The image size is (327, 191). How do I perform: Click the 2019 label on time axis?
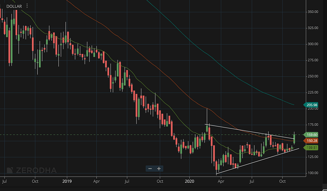point(67,181)
